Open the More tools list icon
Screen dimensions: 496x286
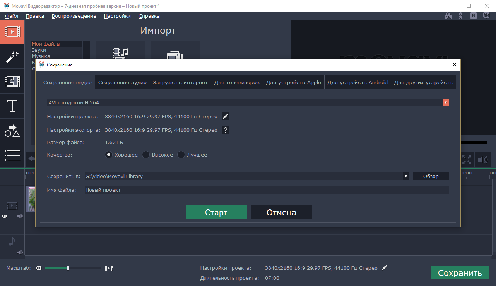click(x=12, y=155)
